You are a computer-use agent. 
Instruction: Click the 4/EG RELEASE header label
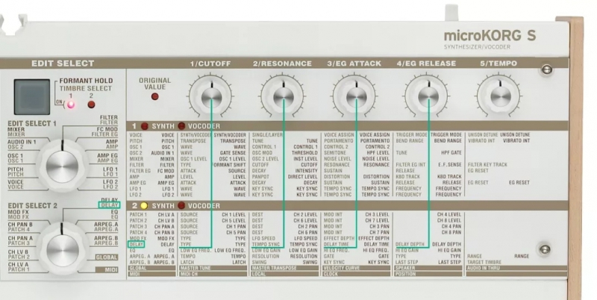pos(426,63)
